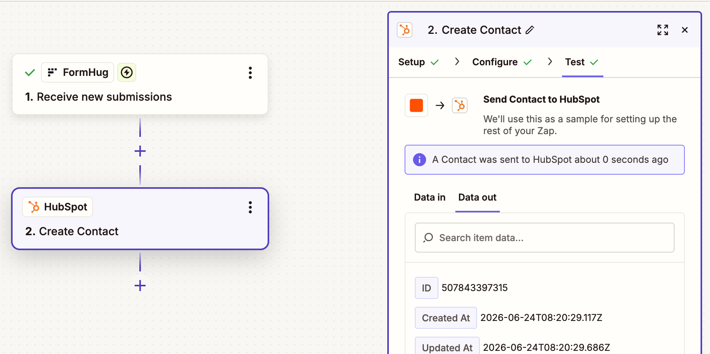
Task: Click the 2. Create Contact panel title
Action: click(474, 30)
